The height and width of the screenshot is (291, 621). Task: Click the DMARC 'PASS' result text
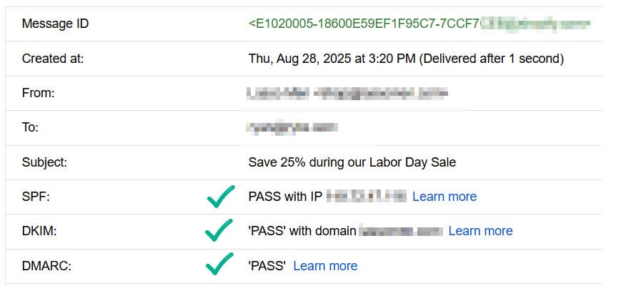(x=267, y=266)
